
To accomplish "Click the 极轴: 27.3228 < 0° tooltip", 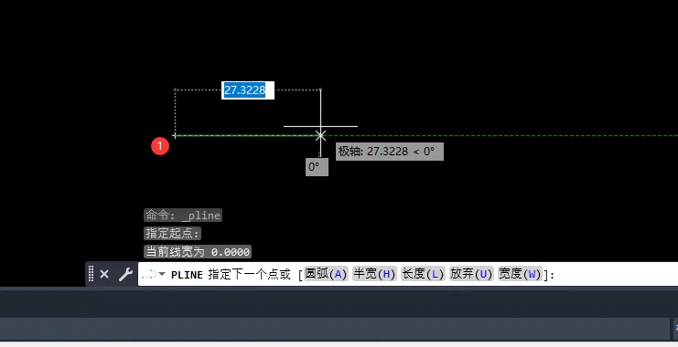I will click(x=390, y=152).
